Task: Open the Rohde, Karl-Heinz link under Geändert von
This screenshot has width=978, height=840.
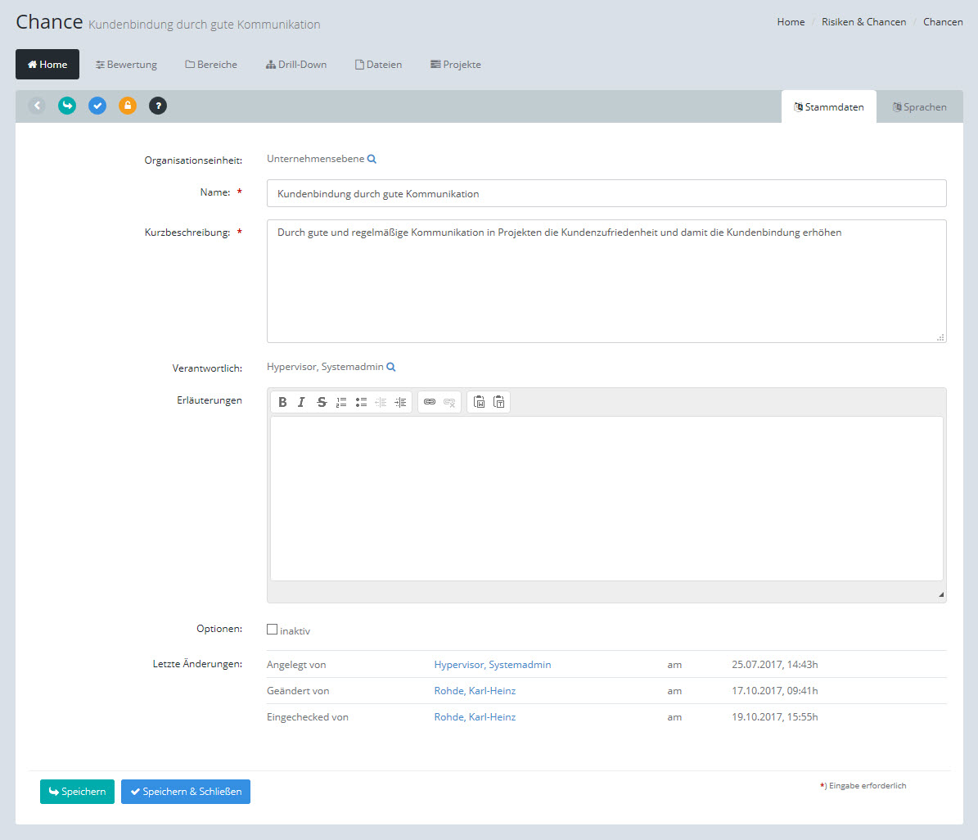Action: pyautogui.click(x=475, y=691)
